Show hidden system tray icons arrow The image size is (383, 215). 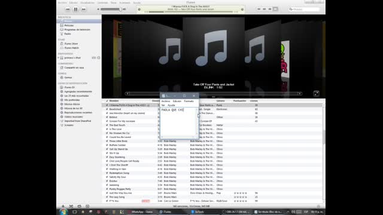click(x=288, y=212)
